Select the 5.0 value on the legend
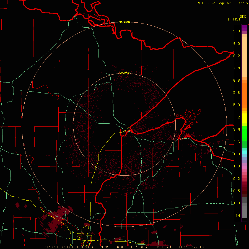 (x=237, y=105)
